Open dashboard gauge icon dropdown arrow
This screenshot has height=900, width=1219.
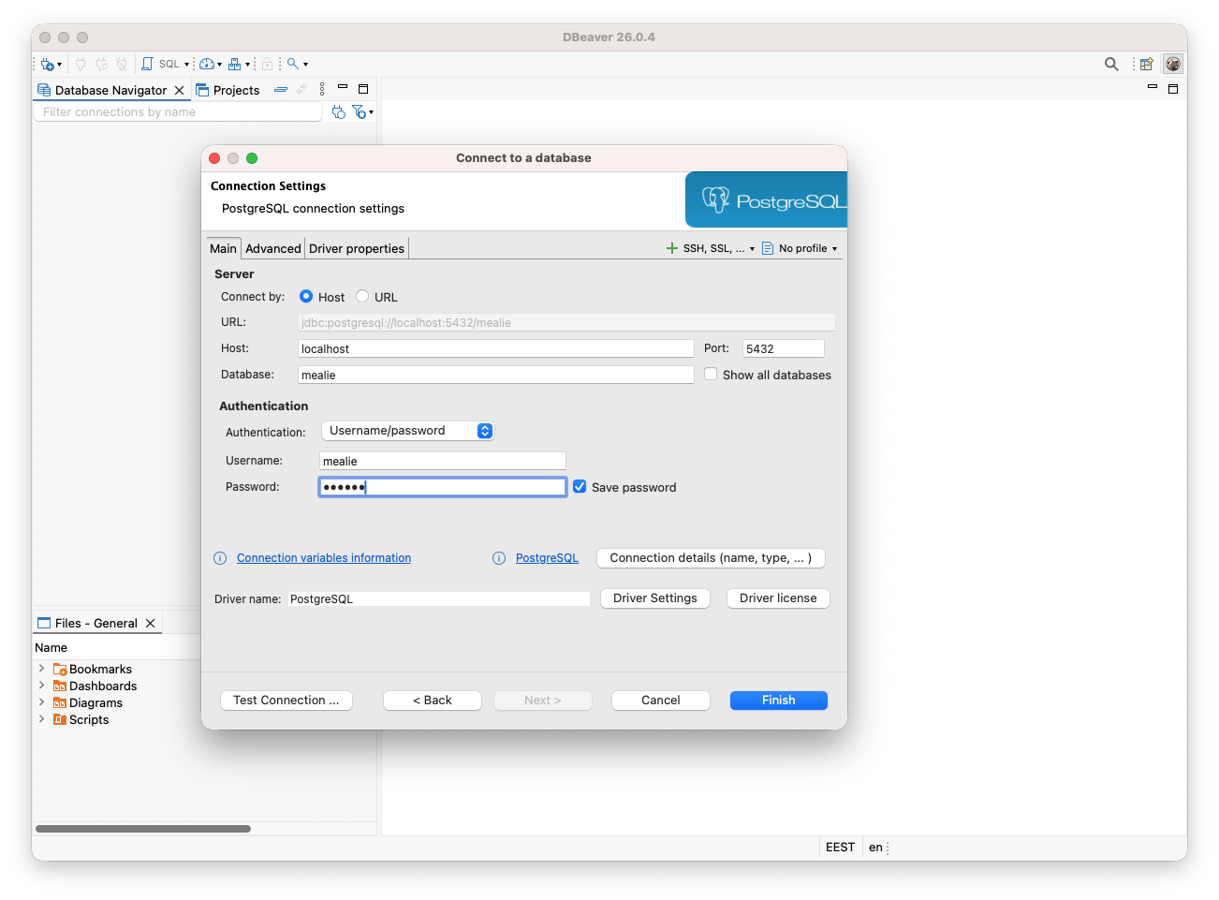tap(219, 65)
